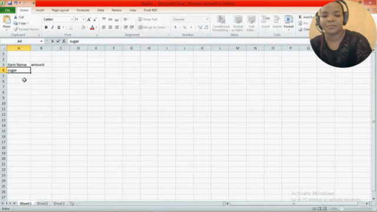Open text orientation options
This screenshot has width=377, height=212.
pyautogui.click(x=126, y=19)
